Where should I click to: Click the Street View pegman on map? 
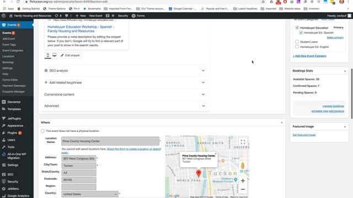tap(243, 166)
